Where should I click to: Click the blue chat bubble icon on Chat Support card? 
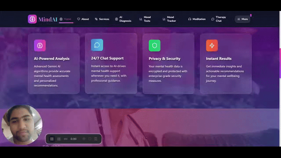coord(97,45)
